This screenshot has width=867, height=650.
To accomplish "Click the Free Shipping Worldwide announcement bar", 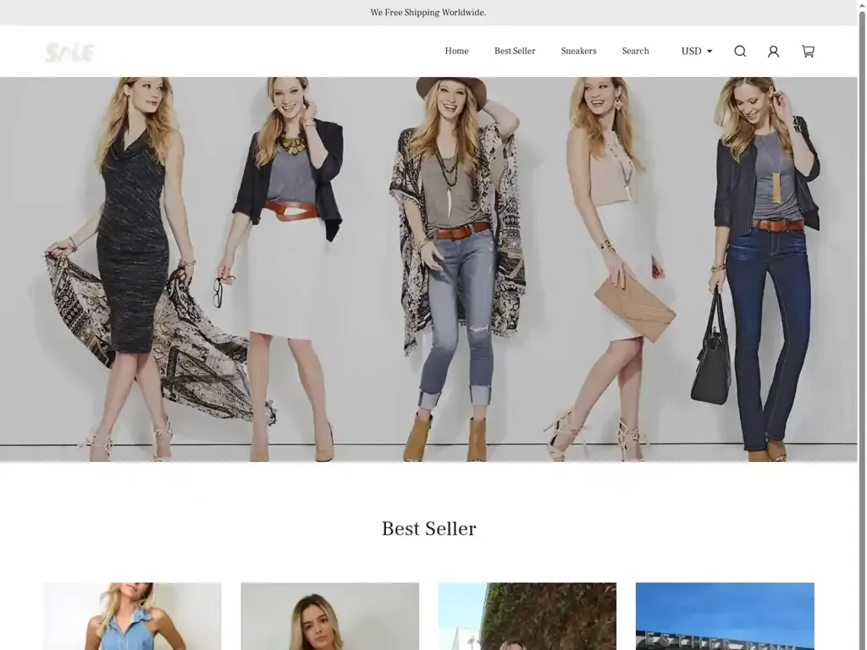I will pyautogui.click(x=428, y=13).
